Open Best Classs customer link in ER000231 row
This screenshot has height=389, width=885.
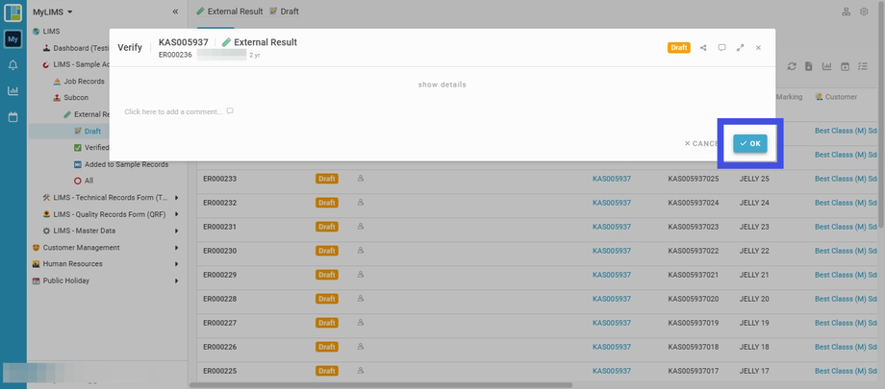847,227
